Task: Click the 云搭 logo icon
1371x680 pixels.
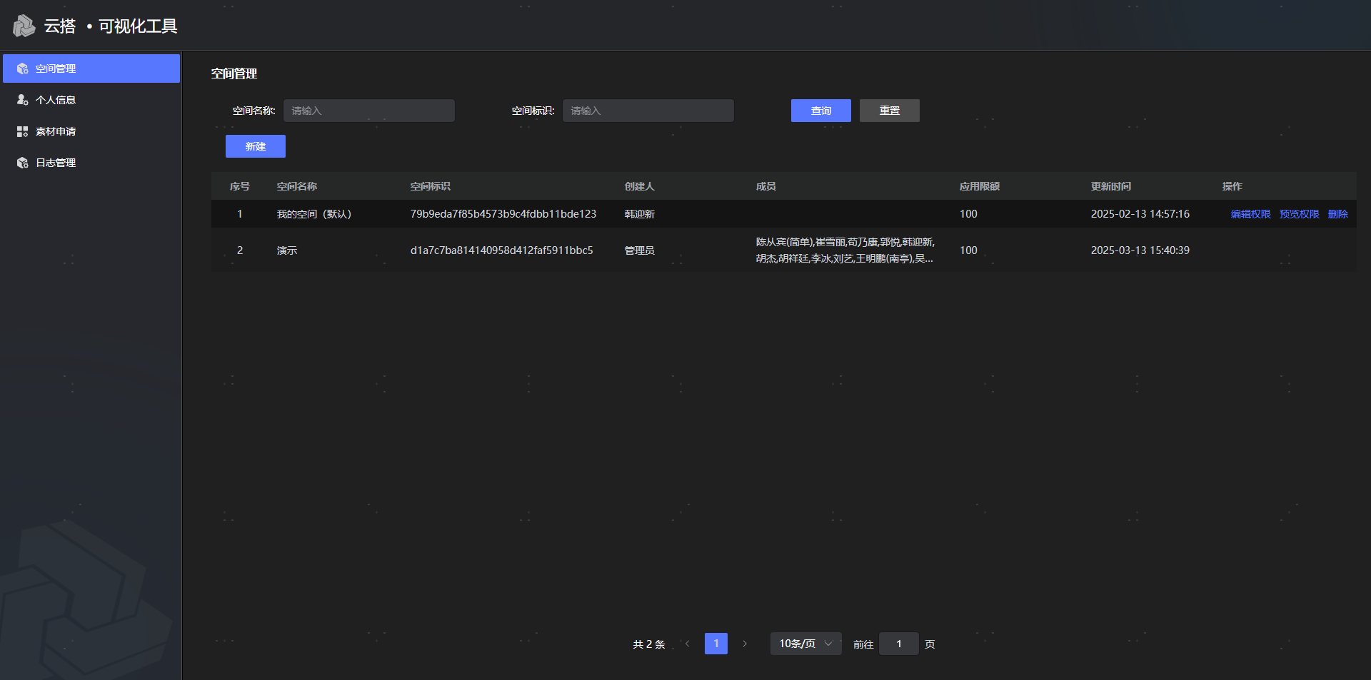Action: (x=24, y=26)
